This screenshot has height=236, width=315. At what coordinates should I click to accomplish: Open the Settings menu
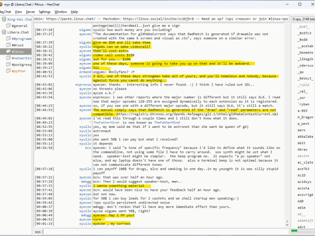click(45, 11)
